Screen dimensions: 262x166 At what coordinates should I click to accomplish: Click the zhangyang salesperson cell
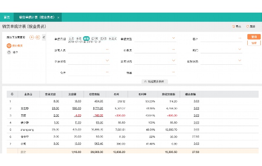coord(27,130)
